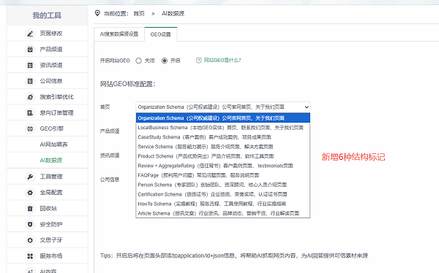Click the 服务市场 grid icon
Image resolution: width=439 pixels, height=273 pixels.
coord(30,256)
